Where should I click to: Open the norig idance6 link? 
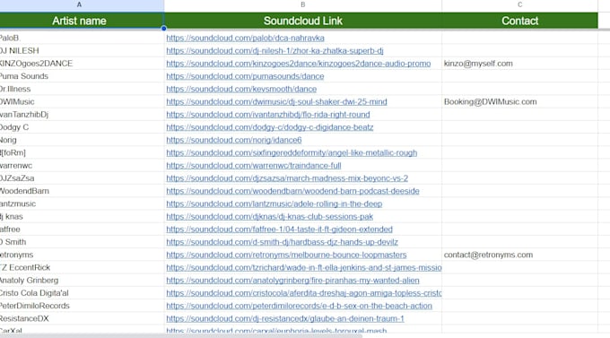click(x=234, y=140)
